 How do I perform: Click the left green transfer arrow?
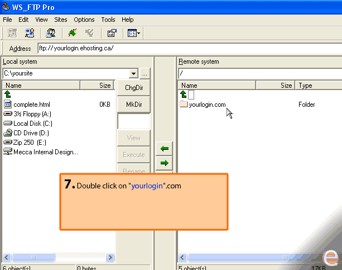point(164,149)
